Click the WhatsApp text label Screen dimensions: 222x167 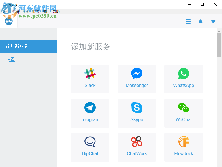[184, 85]
